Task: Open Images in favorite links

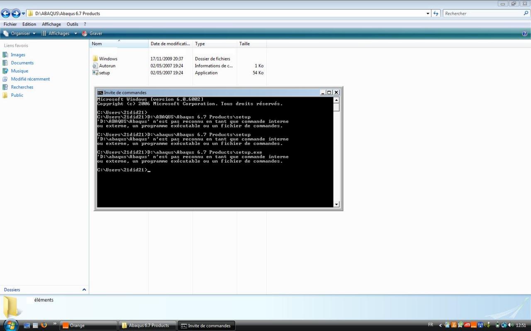Action: 14,55
